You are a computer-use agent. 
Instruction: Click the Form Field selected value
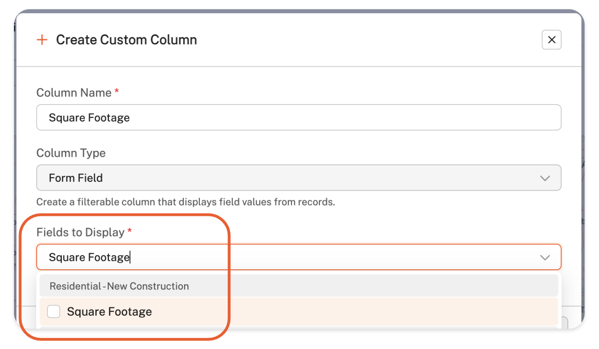[76, 178]
